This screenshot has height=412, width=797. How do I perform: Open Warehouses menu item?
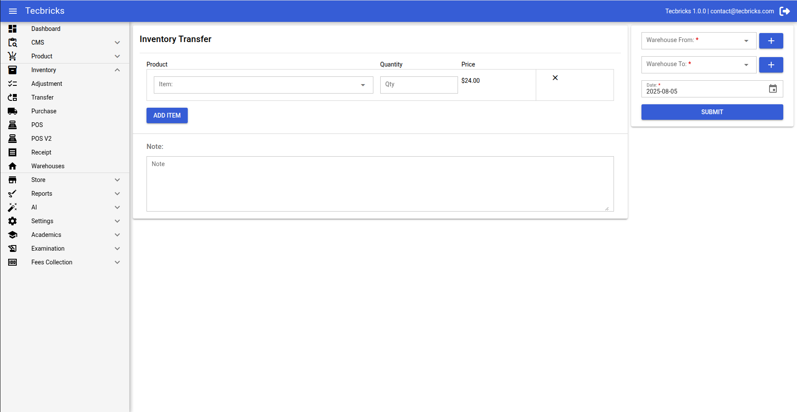(x=65, y=166)
